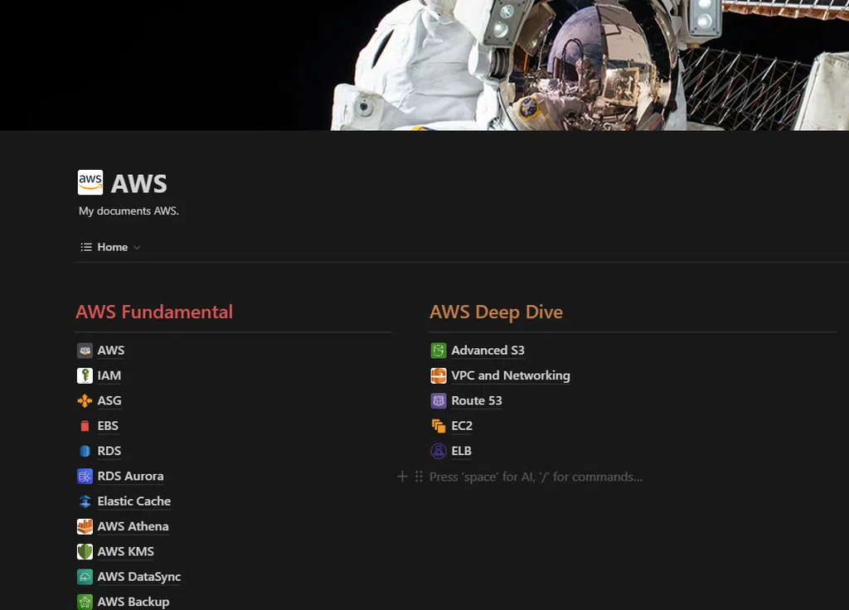
Task: Open the RDS Aurora page link
Action: [130, 477]
